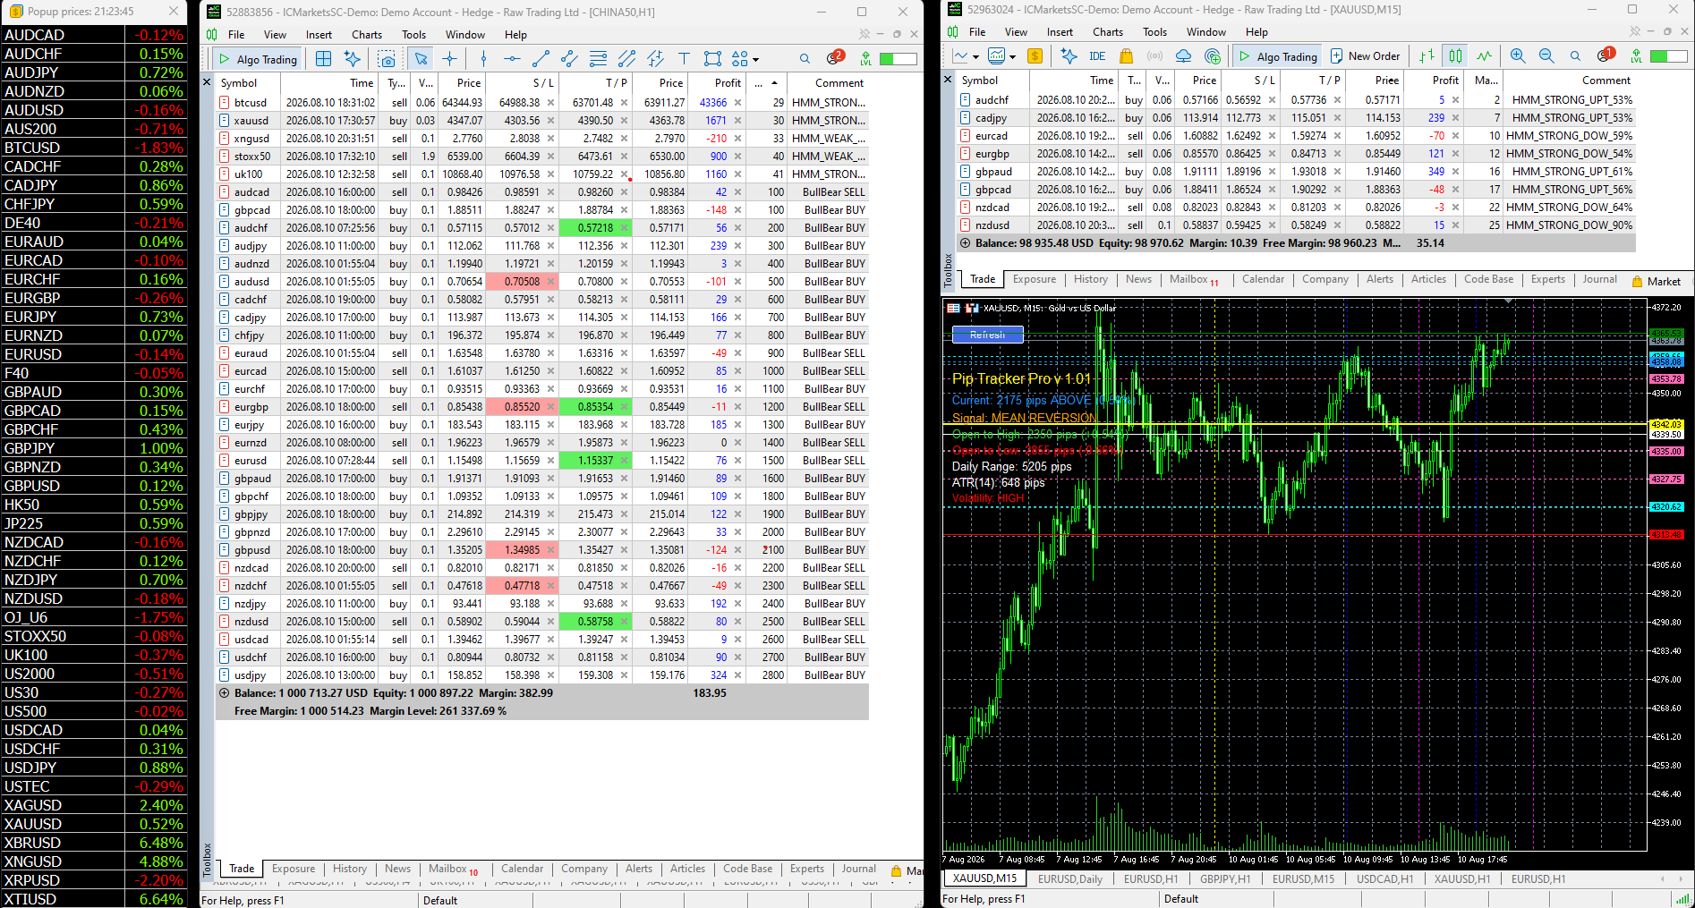Open the template dropdown arrow in right terminal
Screen dimensions: 1695x908
coord(1012,57)
